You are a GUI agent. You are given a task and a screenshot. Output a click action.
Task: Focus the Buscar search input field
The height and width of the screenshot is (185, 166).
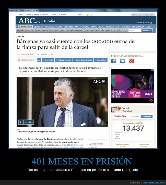click(x=135, y=31)
